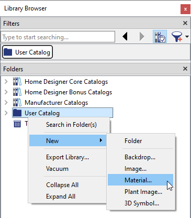Click the submenu arrow beside New
This screenshot has width=191, height=218.
click(x=101, y=140)
